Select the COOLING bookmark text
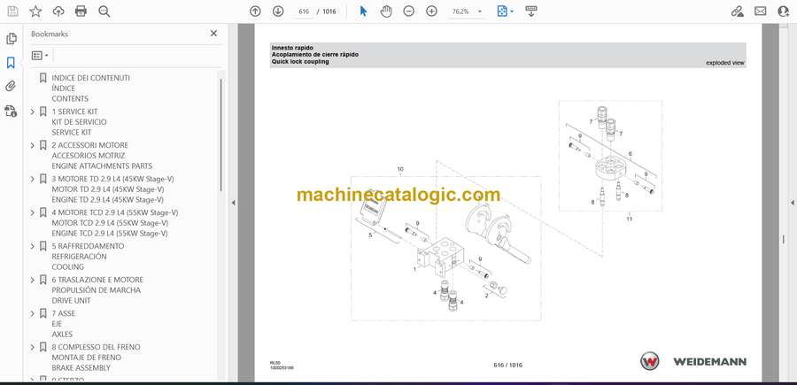 click(x=67, y=266)
